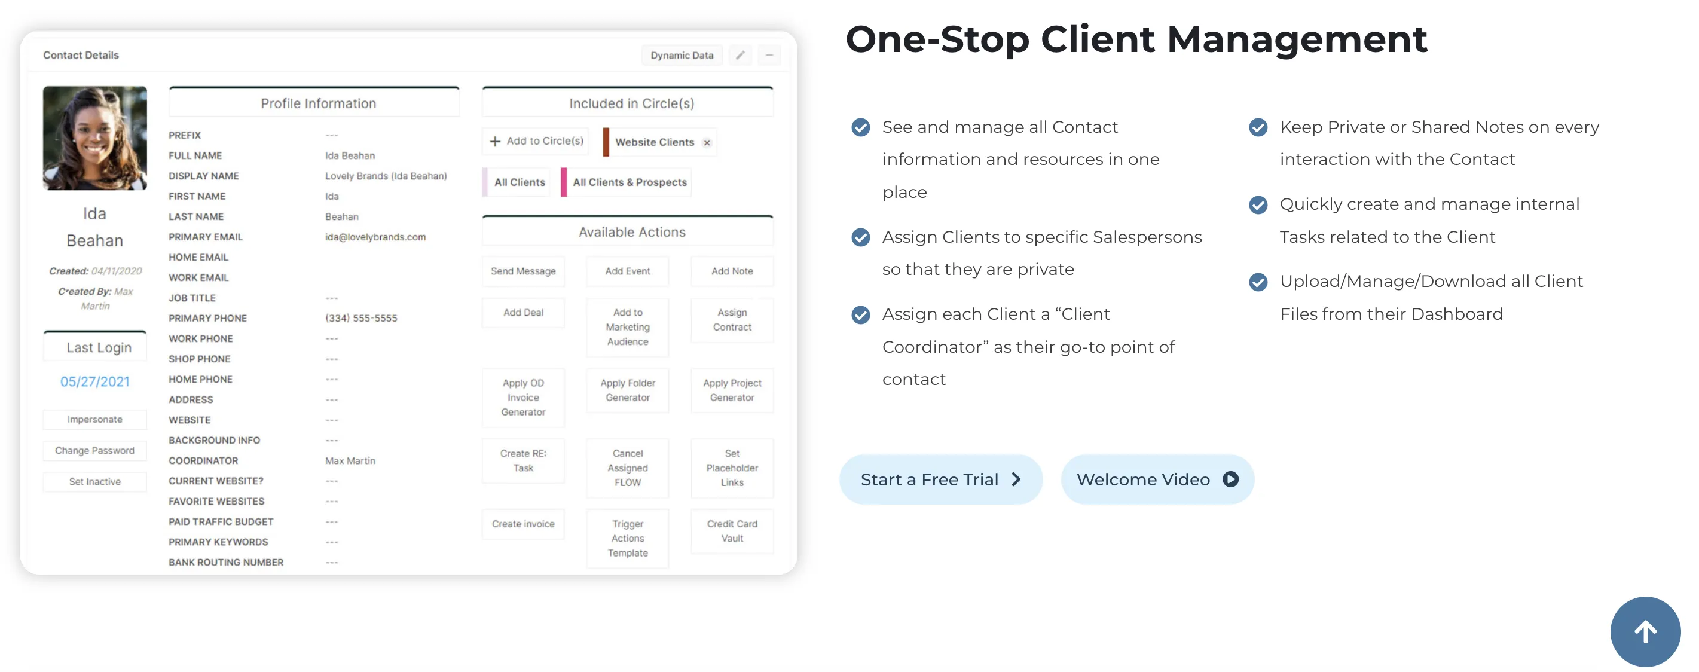Click the pencil edit icon in Contact Details
The width and height of the screenshot is (1699, 672).
(x=740, y=56)
